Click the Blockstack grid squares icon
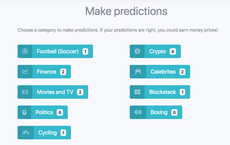The image size is (230, 145). pyautogui.click(x=137, y=92)
